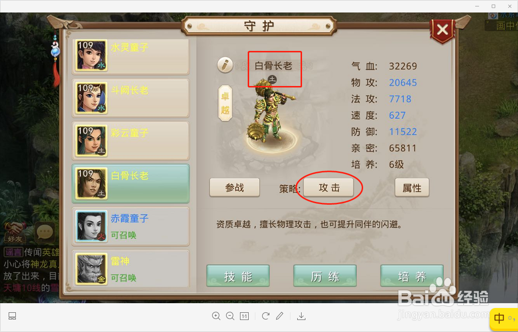Click the 培养 cultivate button
518x332 pixels.
point(412,276)
